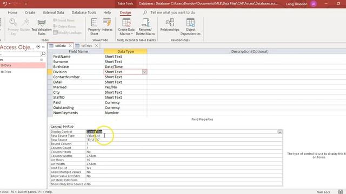Switch to the Create ribbon tab
This screenshot has width=346, height=194.
point(30,12)
